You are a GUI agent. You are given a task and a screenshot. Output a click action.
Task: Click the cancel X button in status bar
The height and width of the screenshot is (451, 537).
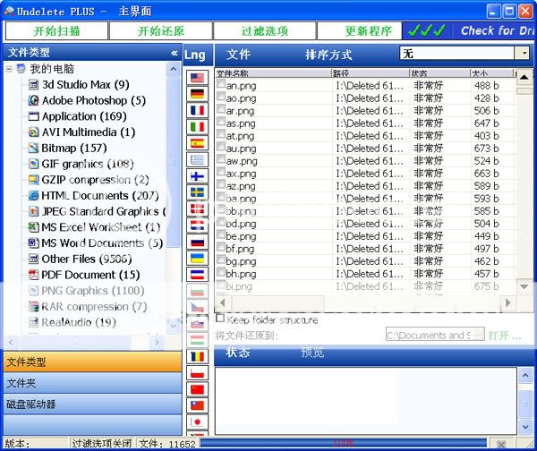501,444
